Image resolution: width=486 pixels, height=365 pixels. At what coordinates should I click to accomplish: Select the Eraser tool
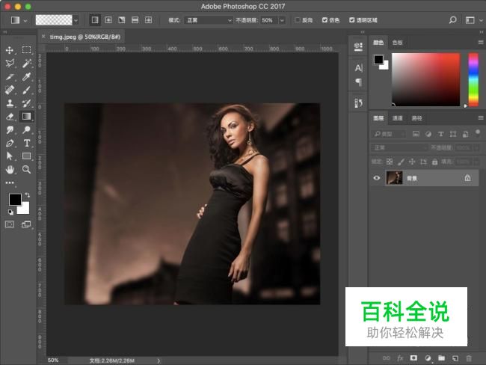pyautogui.click(x=10, y=116)
